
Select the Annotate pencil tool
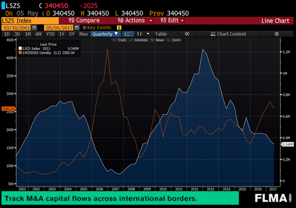[139, 40]
